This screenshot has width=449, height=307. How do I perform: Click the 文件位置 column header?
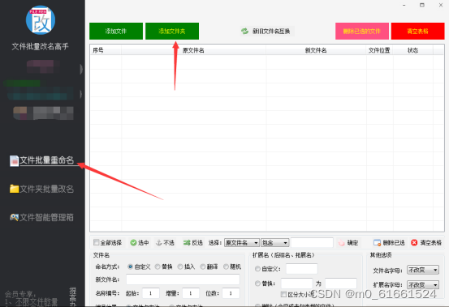coord(380,50)
